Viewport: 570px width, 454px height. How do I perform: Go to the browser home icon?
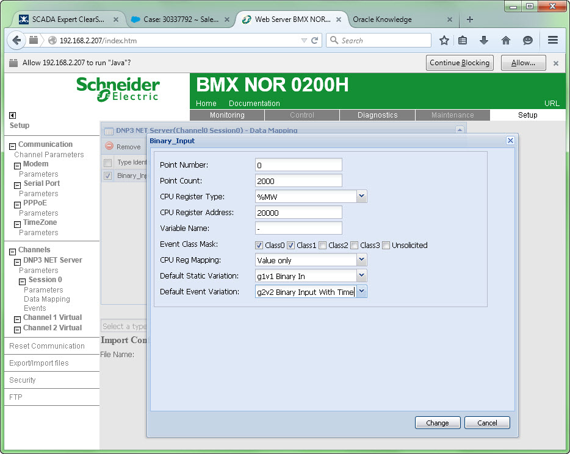(506, 40)
